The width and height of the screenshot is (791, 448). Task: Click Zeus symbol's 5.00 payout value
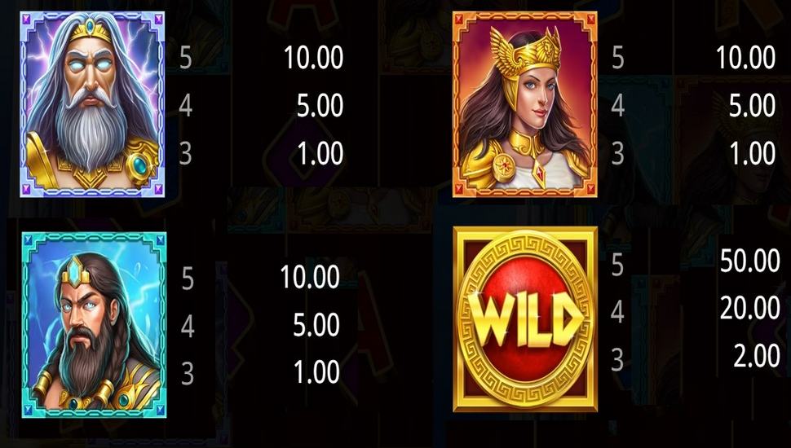point(320,106)
